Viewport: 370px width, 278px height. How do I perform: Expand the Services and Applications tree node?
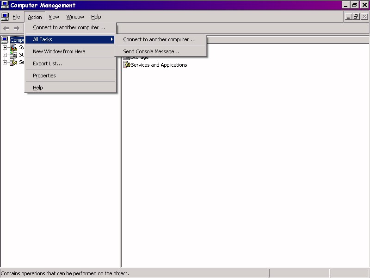pos(5,62)
